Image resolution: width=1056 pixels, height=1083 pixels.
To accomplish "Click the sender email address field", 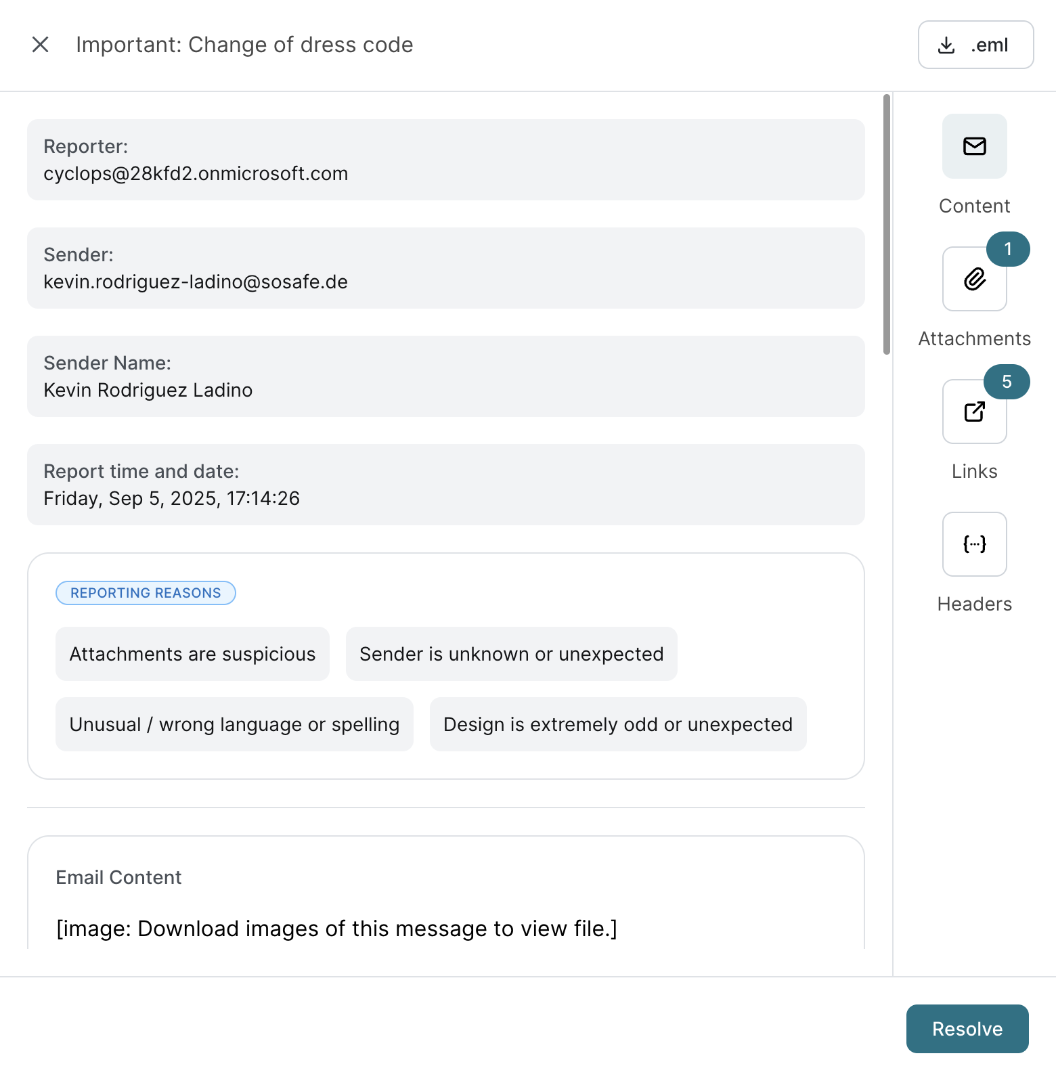I will click(x=196, y=282).
